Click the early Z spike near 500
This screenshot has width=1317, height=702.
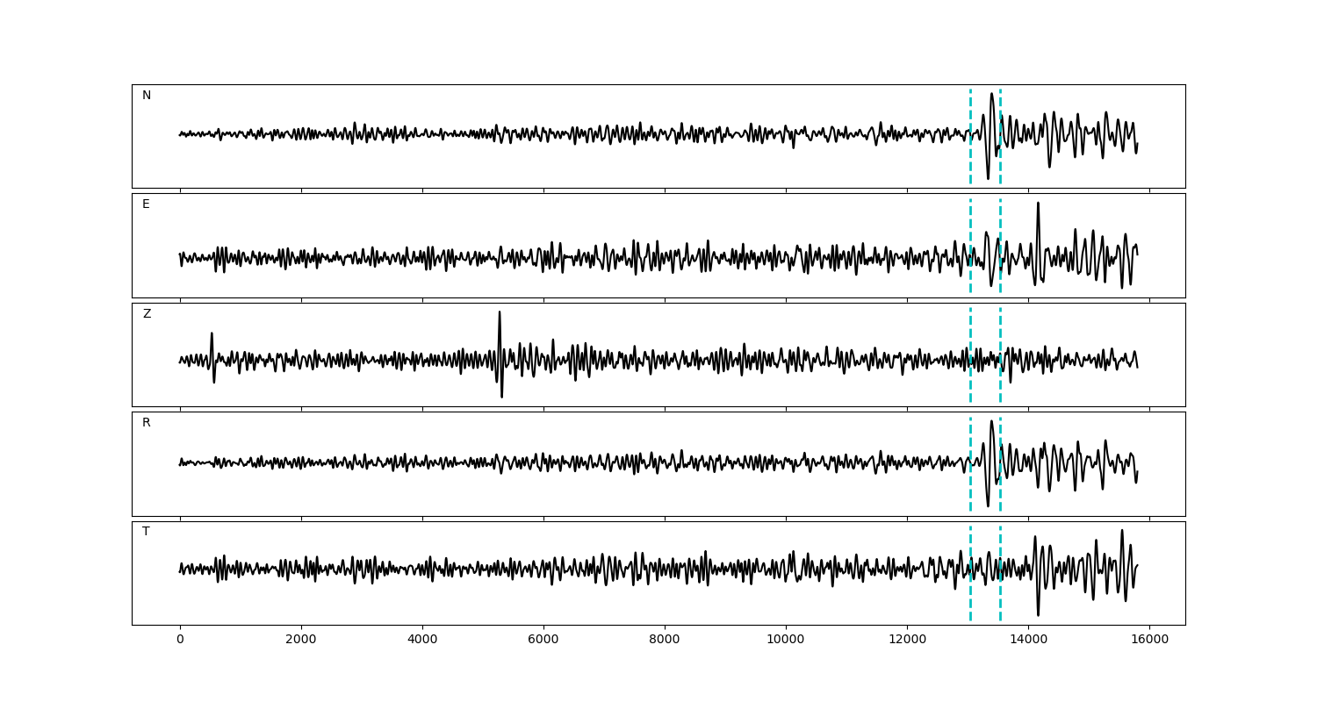click(x=212, y=334)
